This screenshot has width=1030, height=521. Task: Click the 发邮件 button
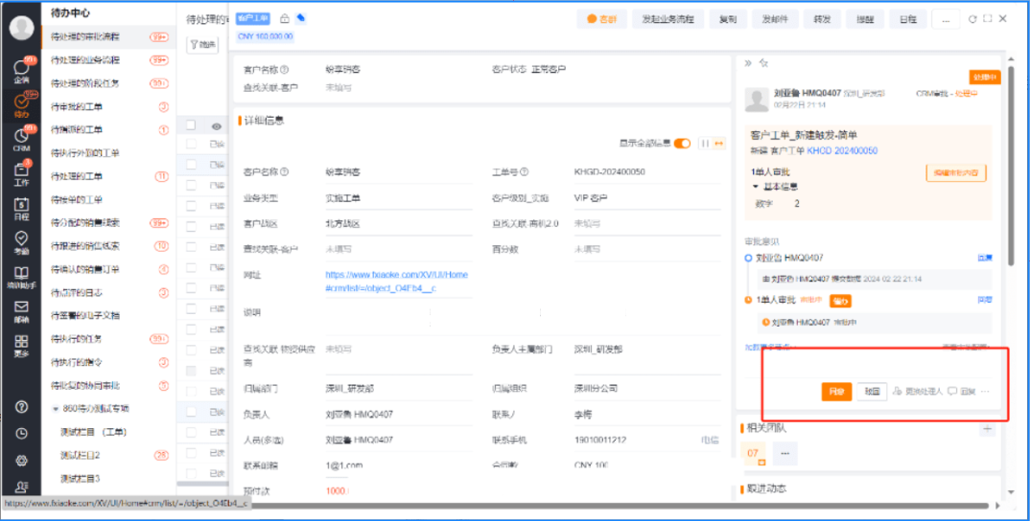(x=775, y=20)
